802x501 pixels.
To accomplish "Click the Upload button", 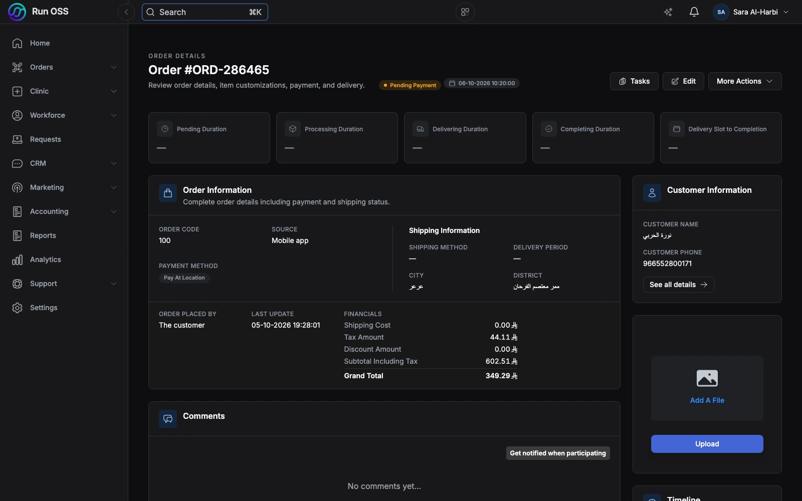I will pyautogui.click(x=707, y=444).
